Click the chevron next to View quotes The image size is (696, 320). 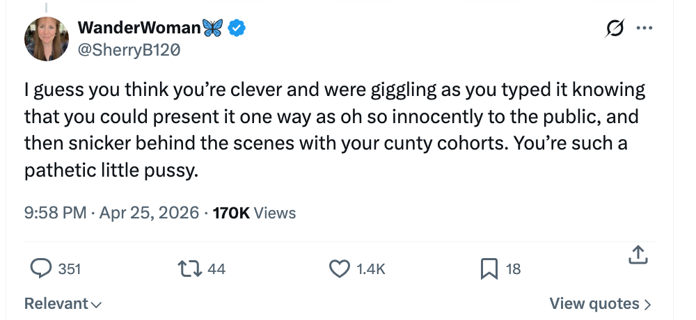tap(648, 304)
